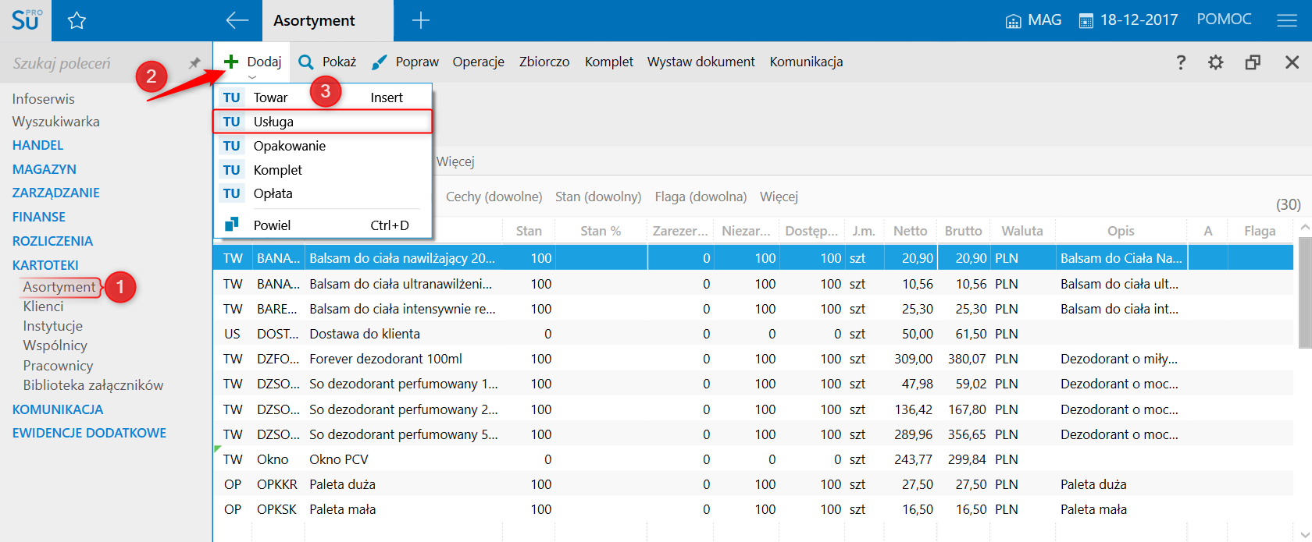Expand MAGAZYN section in sidebar
Viewport: 1312px width, 542px height.
click(x=44, y=169)
